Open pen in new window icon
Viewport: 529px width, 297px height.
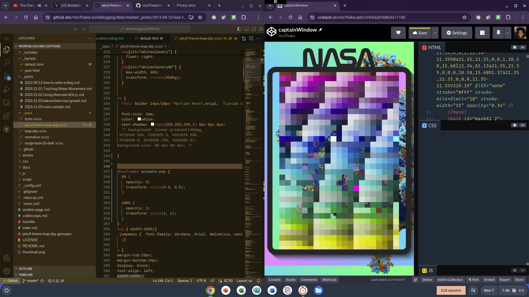pos(415,280)
